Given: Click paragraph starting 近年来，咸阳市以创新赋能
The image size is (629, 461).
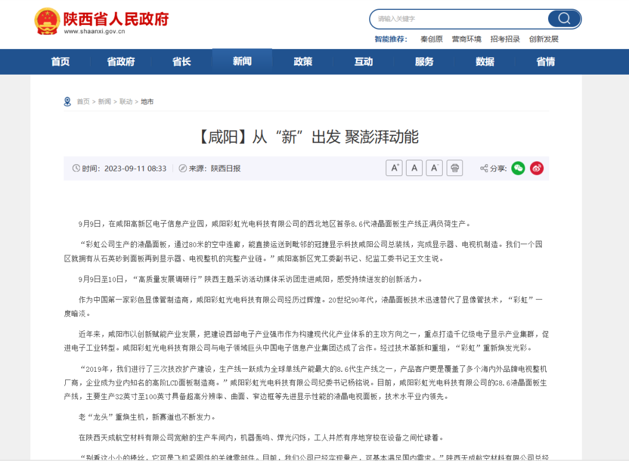Looking at the screenshot, I should [306, 341].
